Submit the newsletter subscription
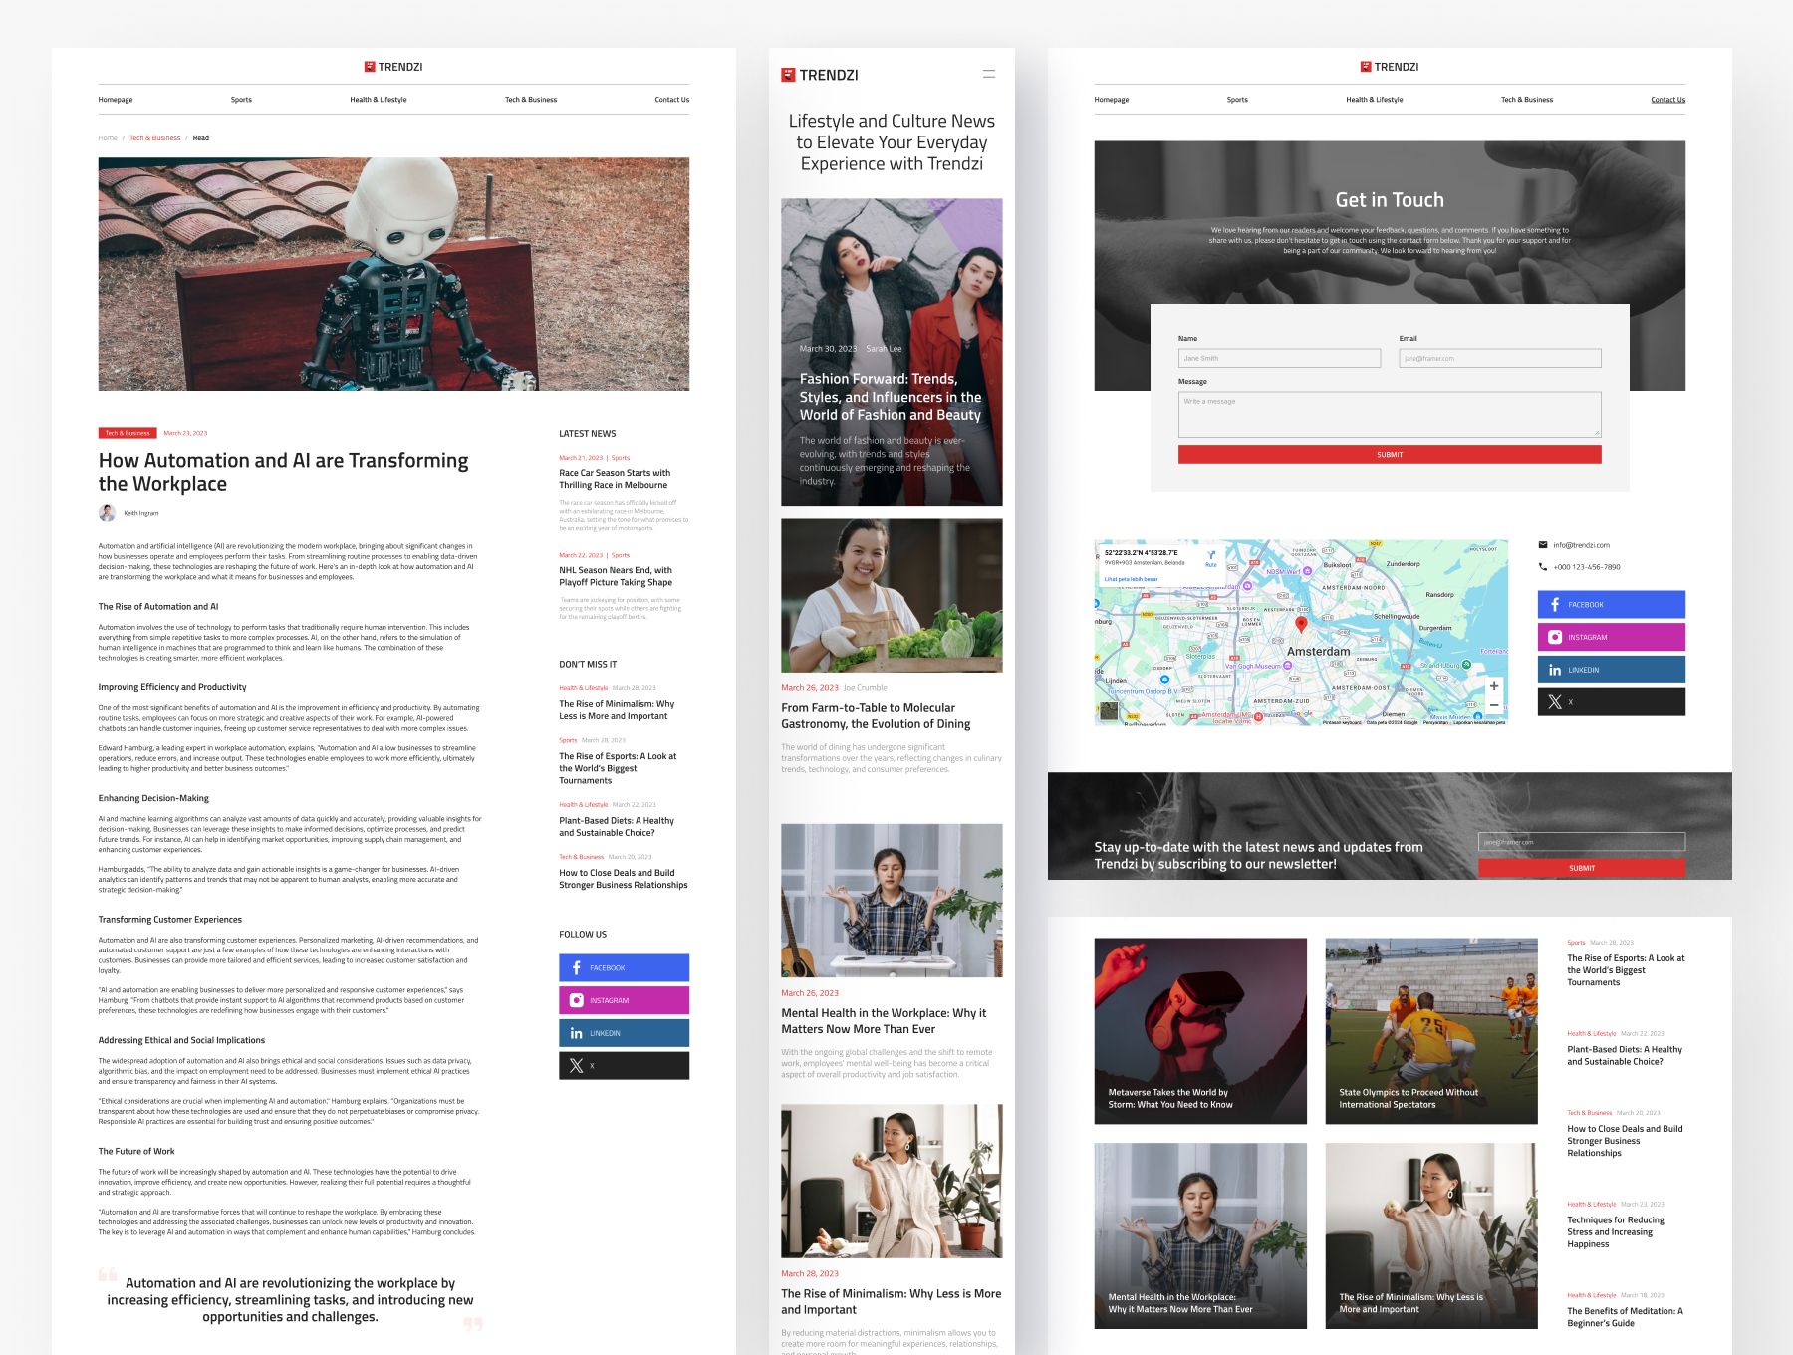The width and height of the screenshot is (1793, 1355). coord(1582,868)
